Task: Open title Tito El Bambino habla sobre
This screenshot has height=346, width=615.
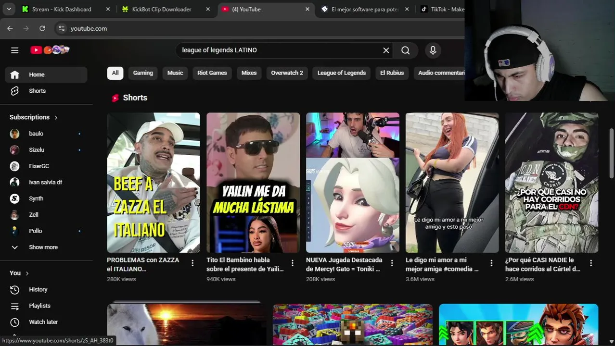Action: point(245,264)
